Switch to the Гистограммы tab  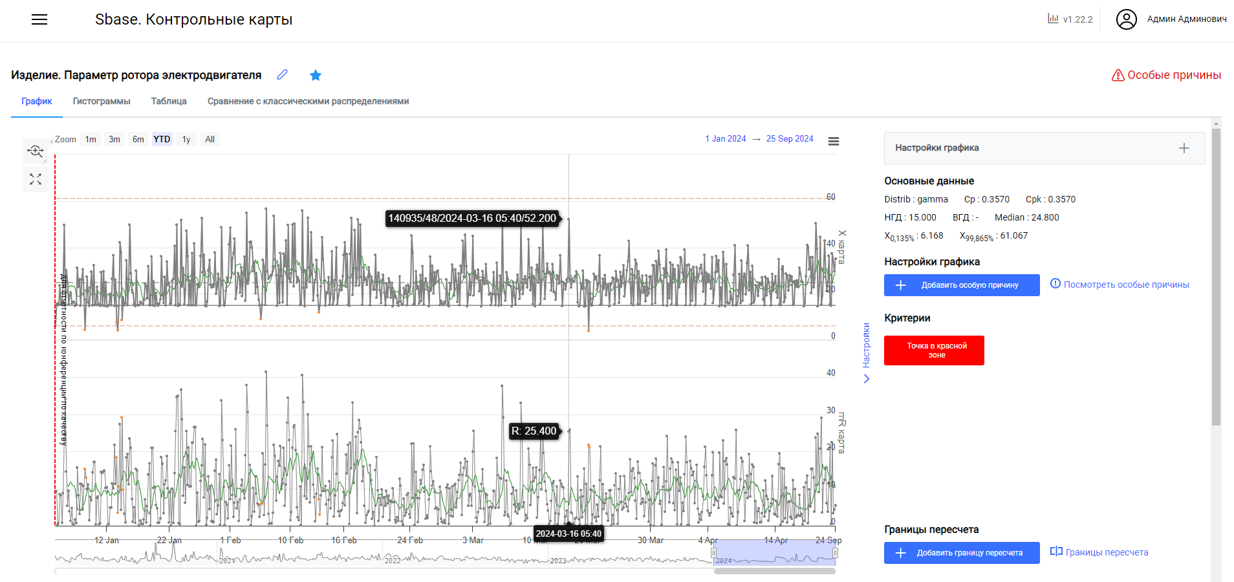pos(102,101)
